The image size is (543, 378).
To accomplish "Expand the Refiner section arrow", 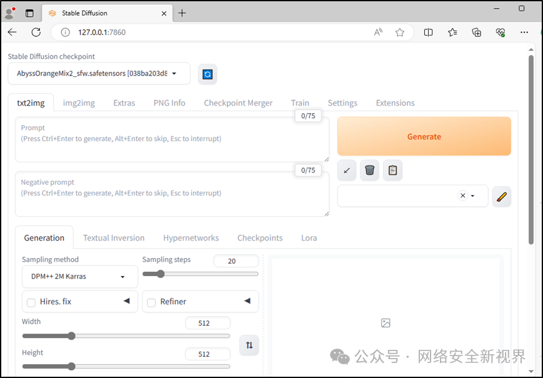I will tap(247, 301).
